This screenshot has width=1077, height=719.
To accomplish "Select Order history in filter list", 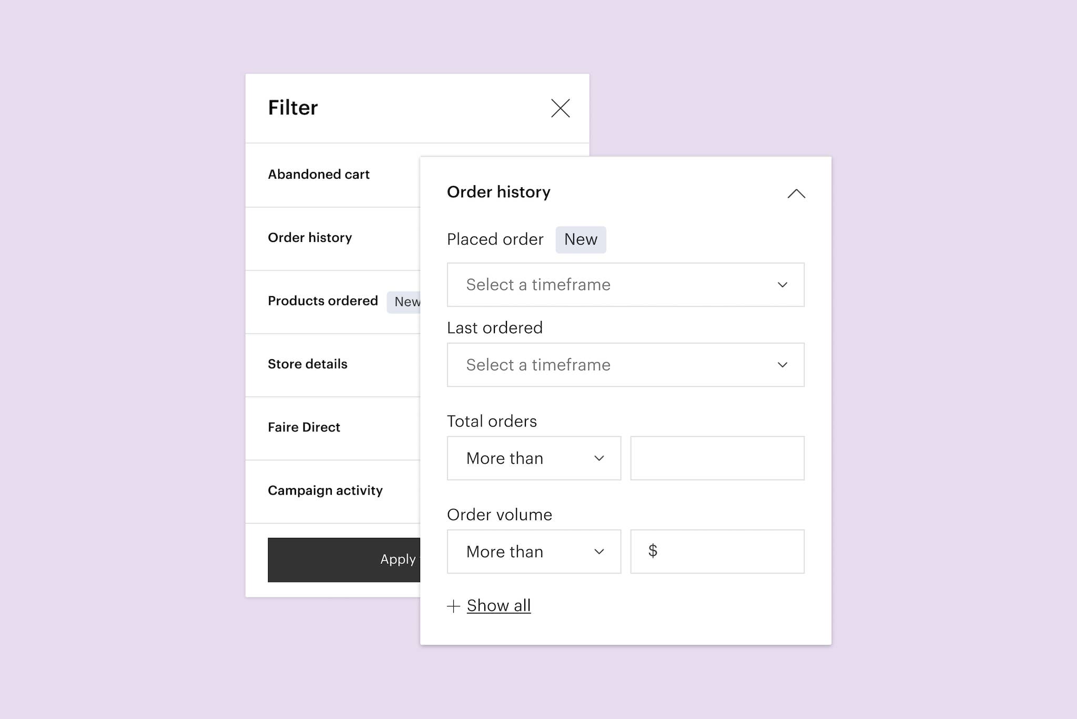I will point(310,238).
